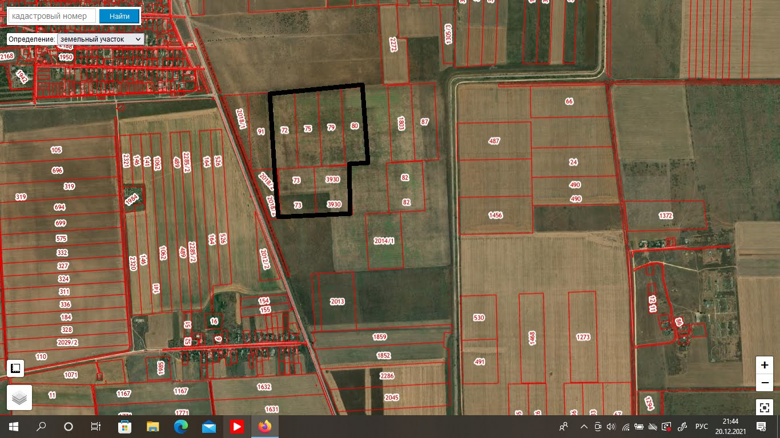Select parcel labeled 72 on the map
Image resolution: width=780 pixels, height=438 pixels.
tap(284, 131)
